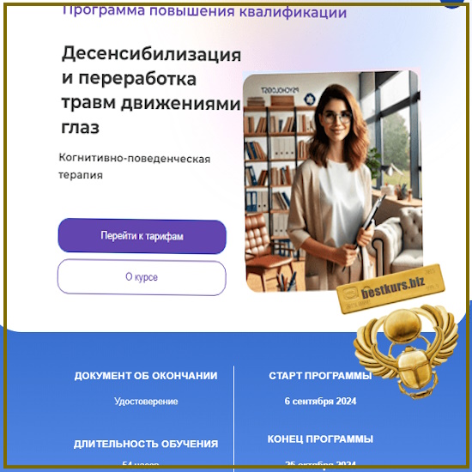
Task: Click the '54 часа' duration value
Action: coord(141,464)
